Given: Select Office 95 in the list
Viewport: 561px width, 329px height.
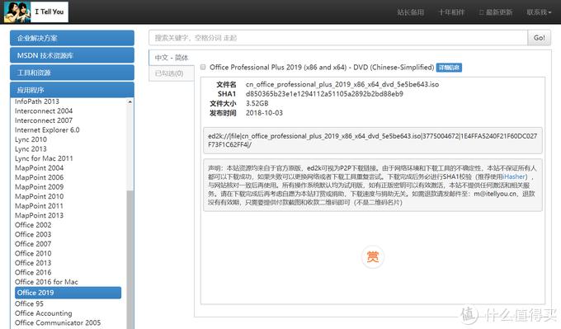Looking at the screenshot, I should [30, 303].
